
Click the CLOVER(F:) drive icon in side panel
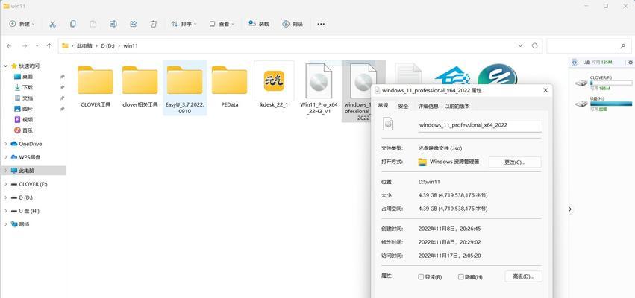tap(581, 83)
